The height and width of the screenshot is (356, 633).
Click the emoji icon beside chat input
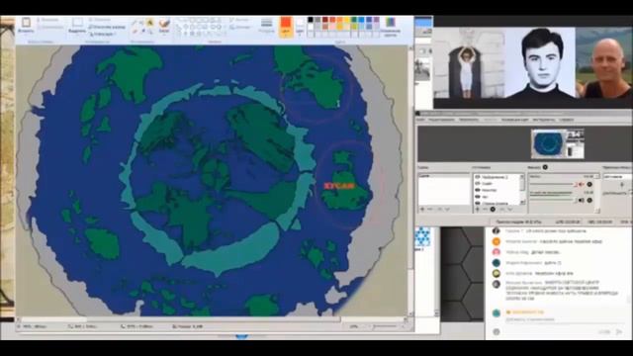(x=497, y=332)
